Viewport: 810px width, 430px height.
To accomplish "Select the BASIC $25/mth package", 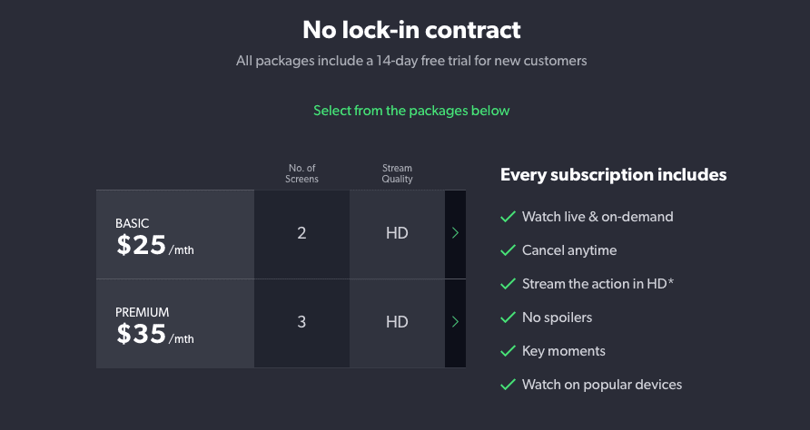I will 175,234.
